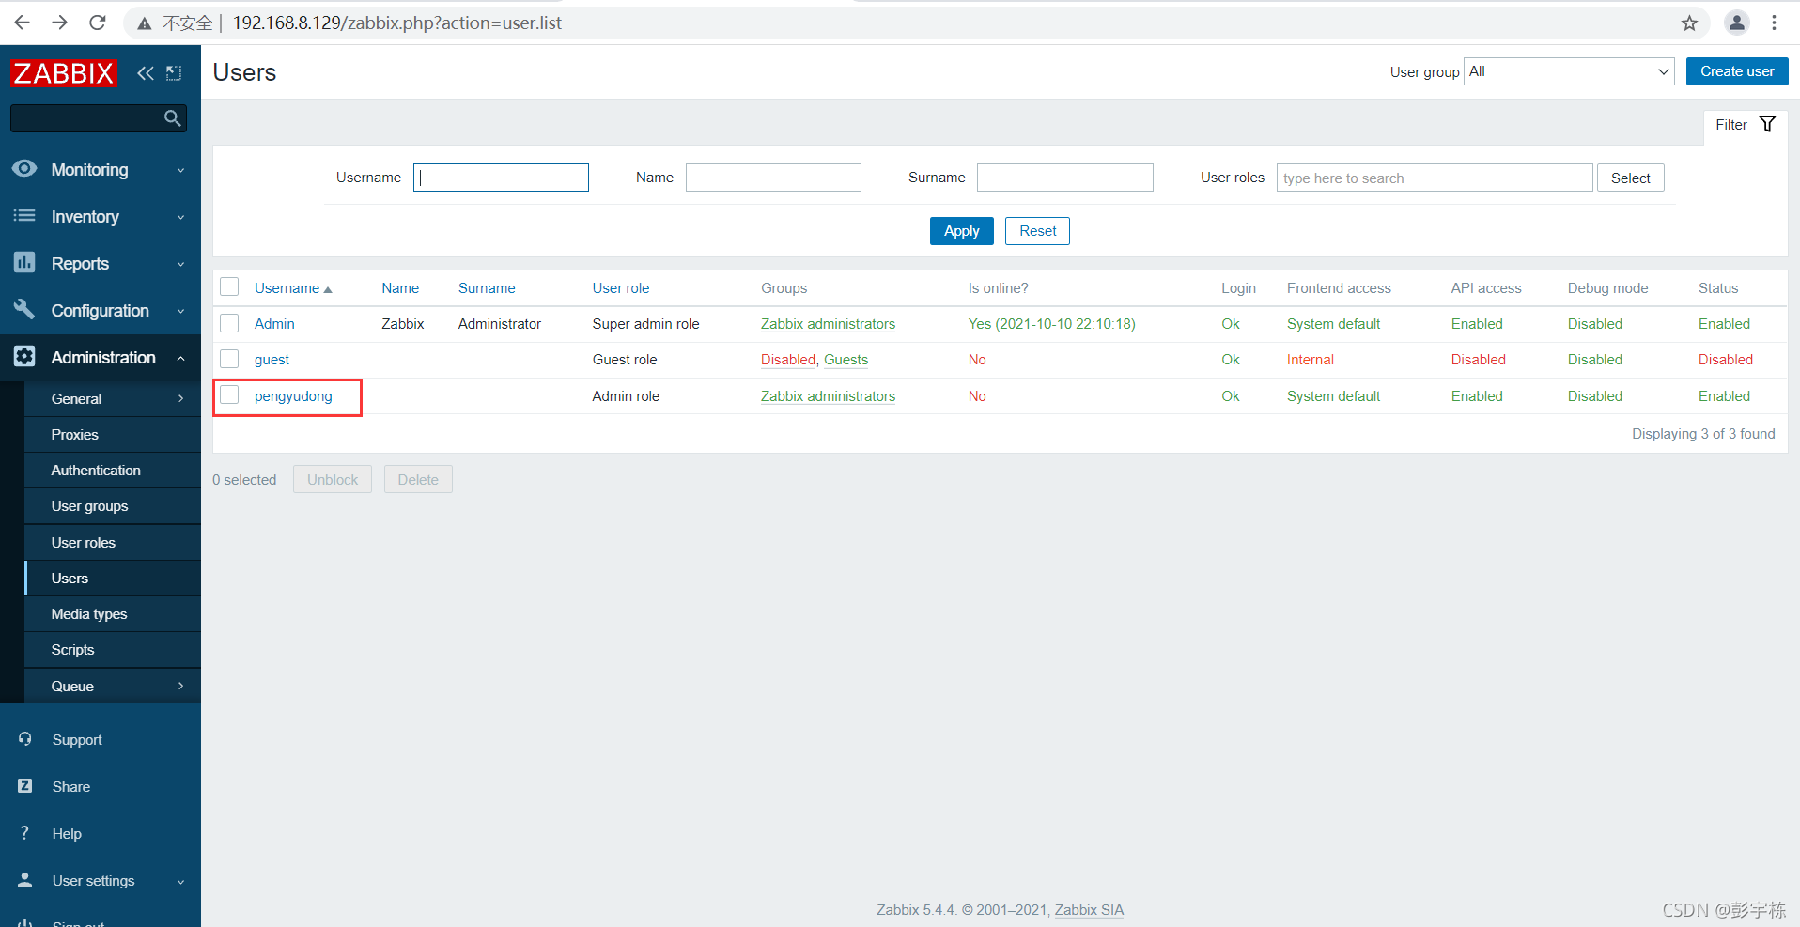Click the Reports chart icon
Viewport: 1800px width, 927px height.
coord(24,263)
